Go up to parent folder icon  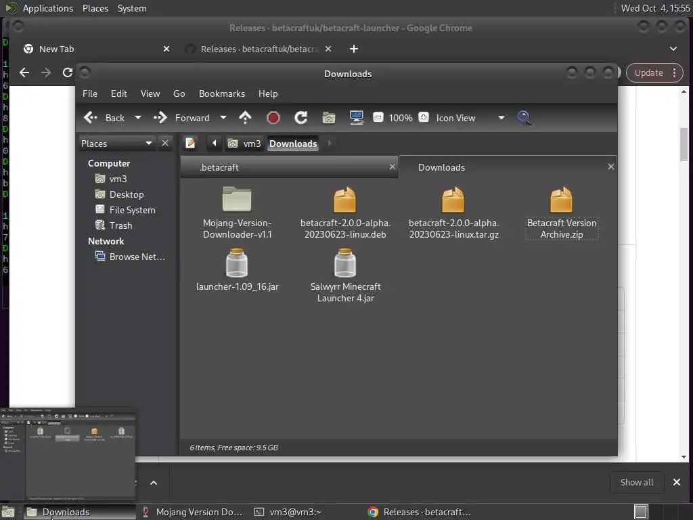[x=245, y=118]
